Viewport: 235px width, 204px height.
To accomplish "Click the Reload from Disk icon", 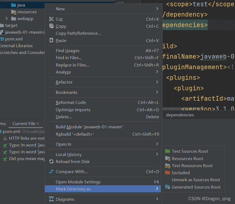I will [51, 161].
